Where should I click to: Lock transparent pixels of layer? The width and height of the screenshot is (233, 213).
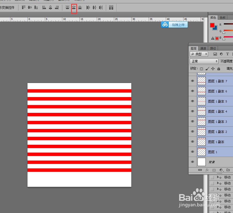[202, 69]
